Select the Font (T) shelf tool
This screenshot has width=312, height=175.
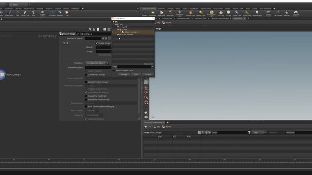coord(34,13)
